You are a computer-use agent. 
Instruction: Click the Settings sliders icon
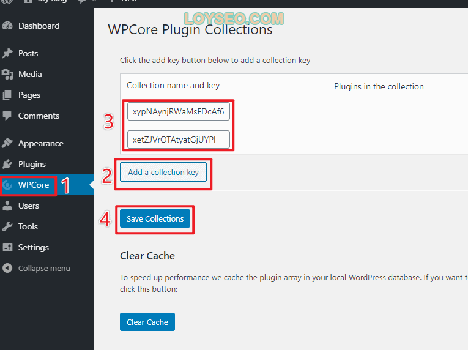(x=7, y=247)
